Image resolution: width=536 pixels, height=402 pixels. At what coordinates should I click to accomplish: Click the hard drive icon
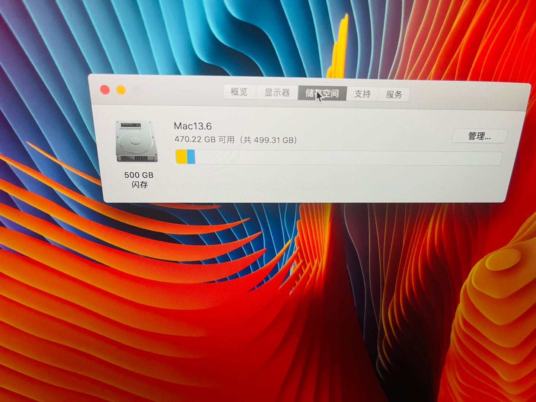(x=137, y=141)
